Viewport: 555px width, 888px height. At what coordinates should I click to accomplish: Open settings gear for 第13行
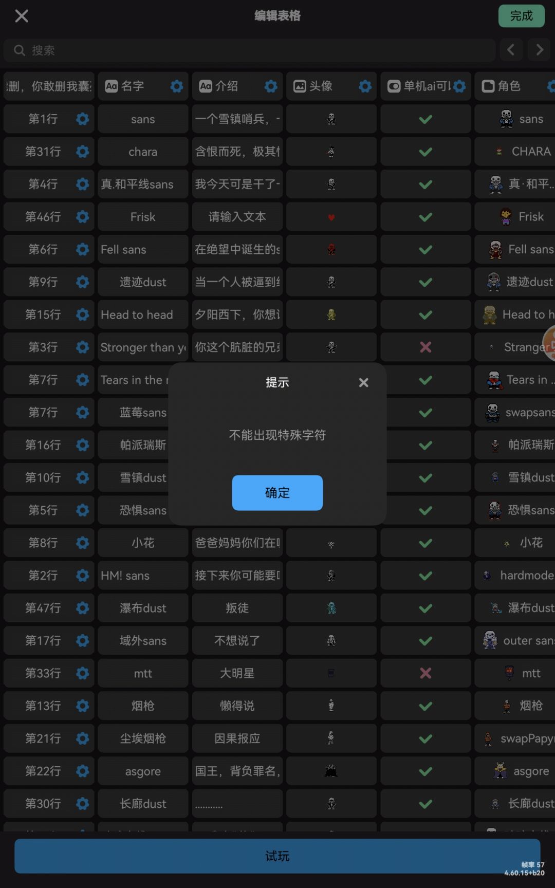(82, 706)
